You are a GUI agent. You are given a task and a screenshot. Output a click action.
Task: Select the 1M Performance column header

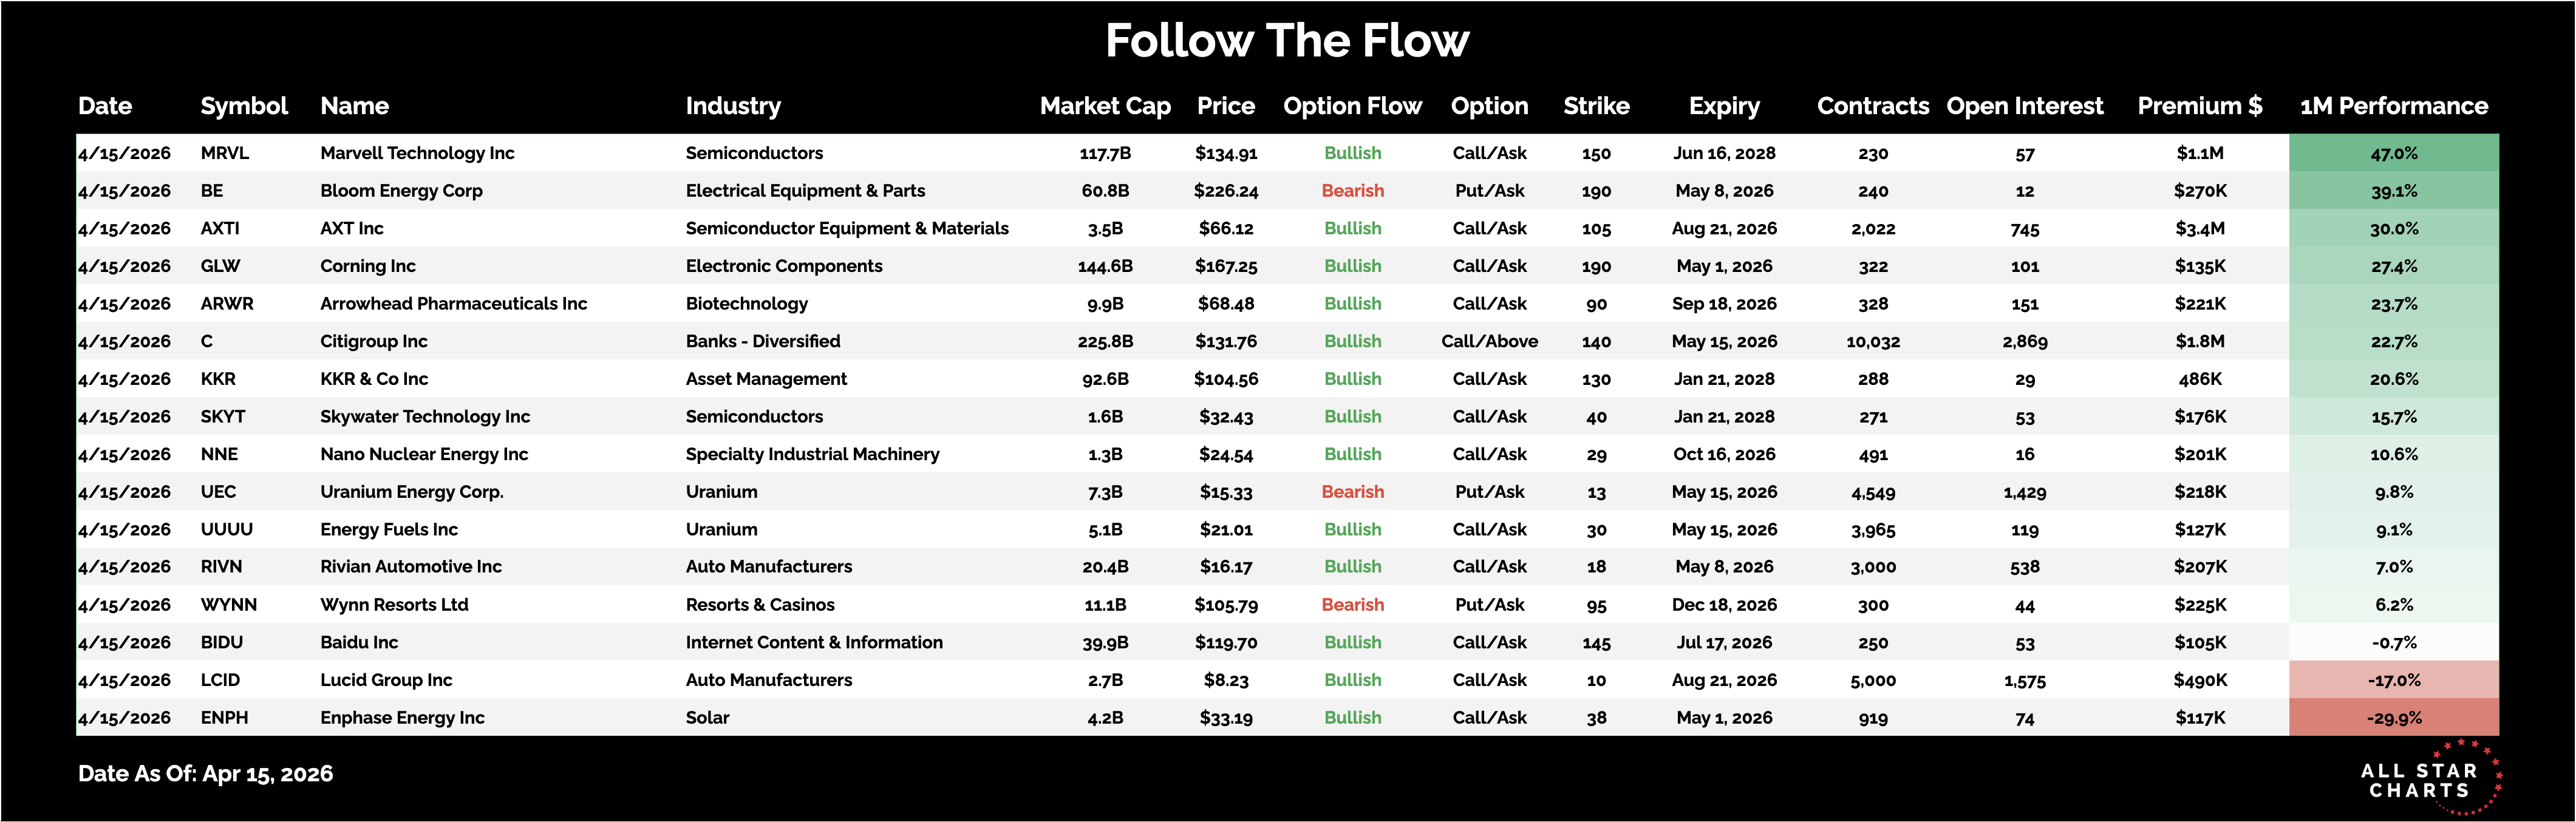point(2393,106)
